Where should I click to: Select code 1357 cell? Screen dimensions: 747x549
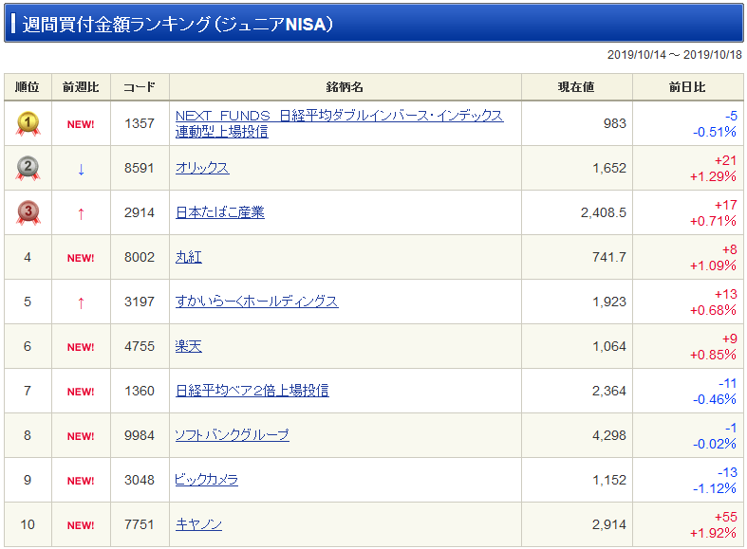[x=140, y=123]
